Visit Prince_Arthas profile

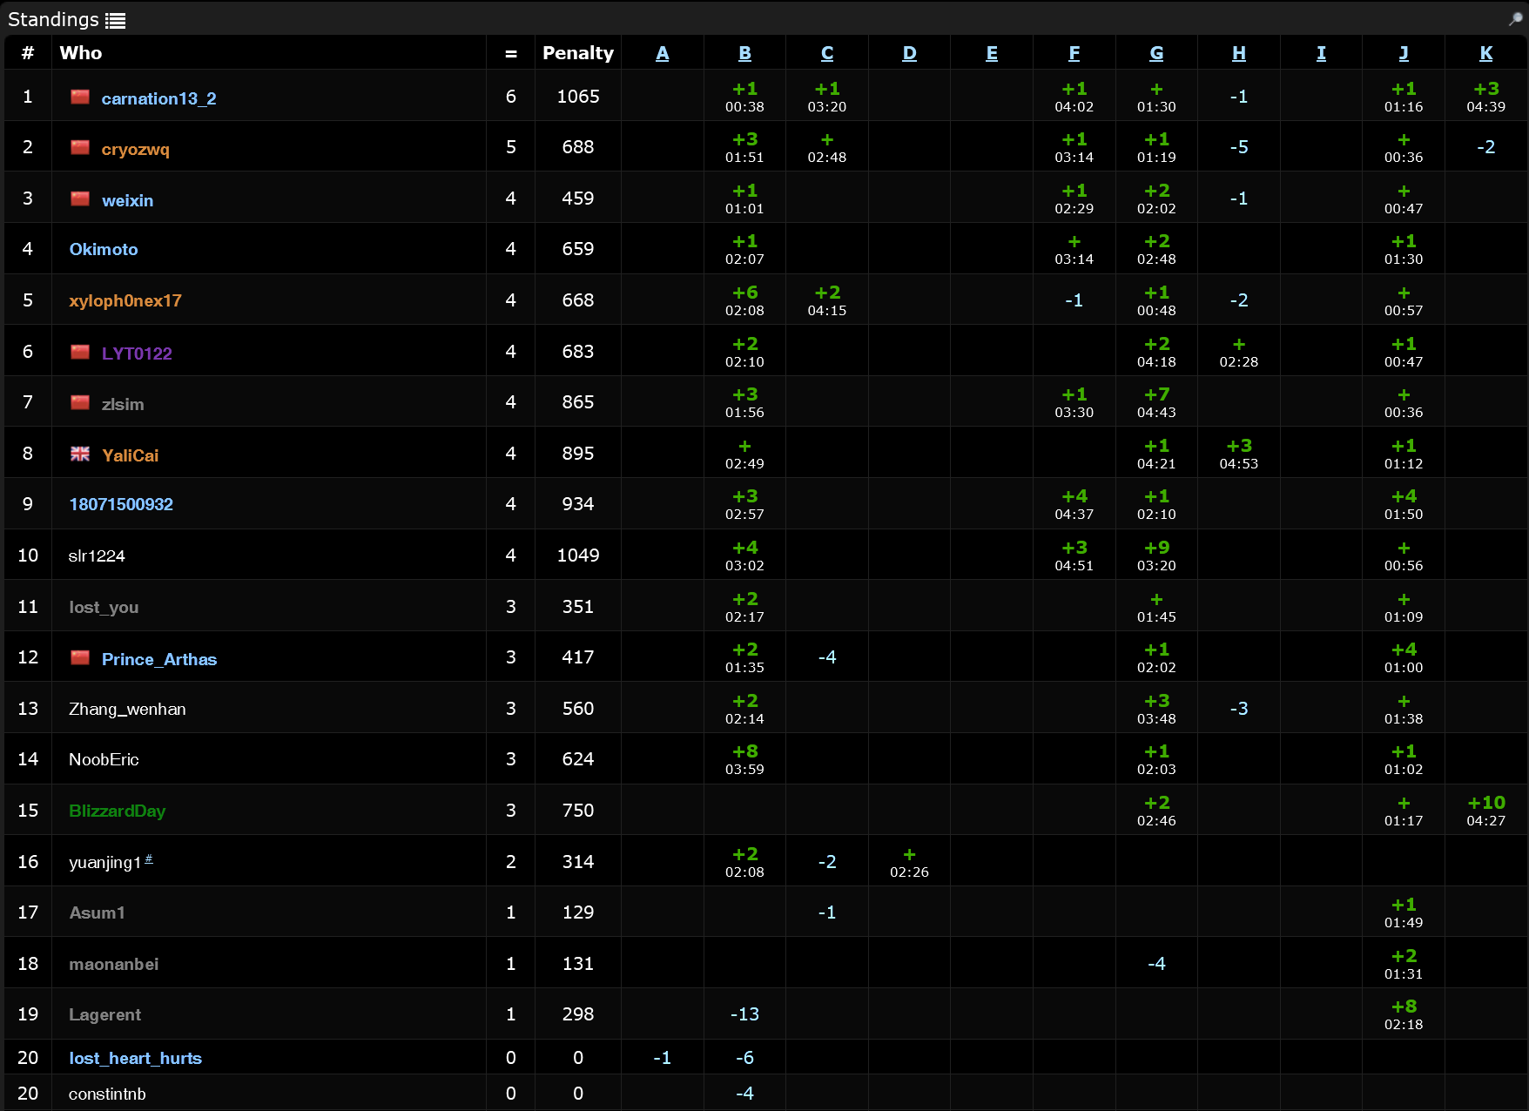[x=159, y=659]
